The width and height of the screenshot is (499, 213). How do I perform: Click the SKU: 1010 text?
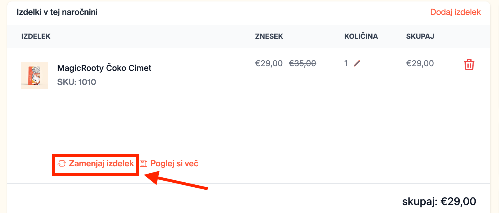(77, 82)
